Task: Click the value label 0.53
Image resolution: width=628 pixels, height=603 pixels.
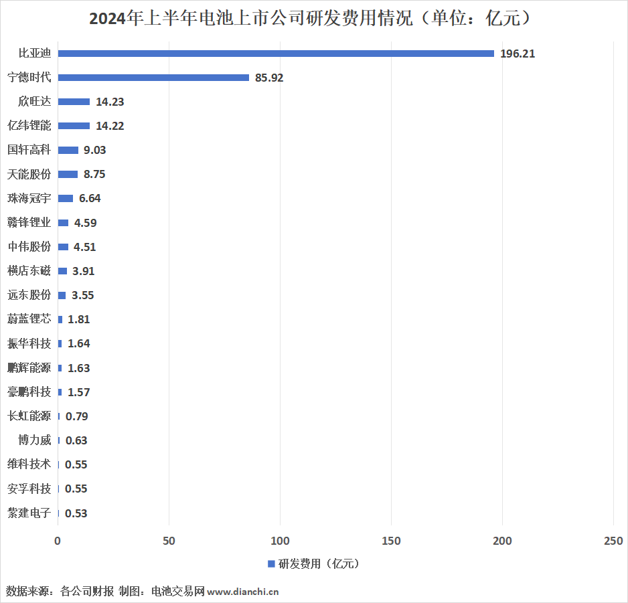Action: click(76, 513)
